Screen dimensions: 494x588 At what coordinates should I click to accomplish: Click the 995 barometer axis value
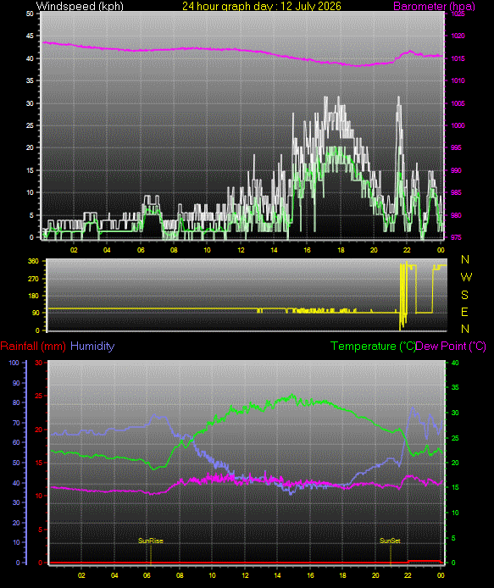tap(456, 147)
